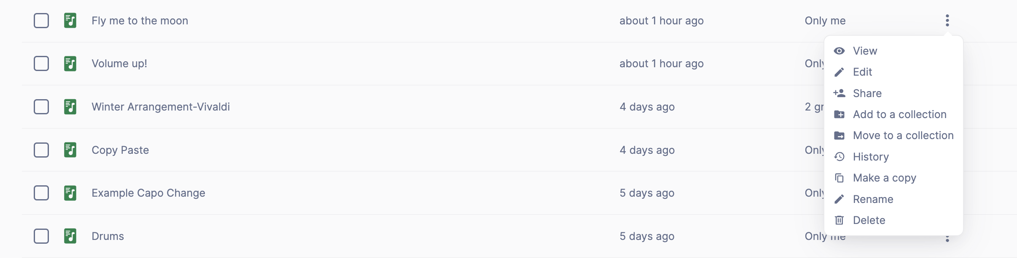The width and height of the screenshot is (1017, 258).
Task: Close the three-dot menu for Fly me to the moon
Action: point(947,21)
